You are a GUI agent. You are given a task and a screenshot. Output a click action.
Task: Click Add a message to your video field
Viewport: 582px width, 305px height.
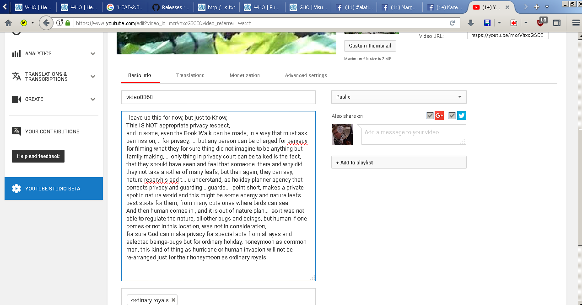click(x=414, y=134)
